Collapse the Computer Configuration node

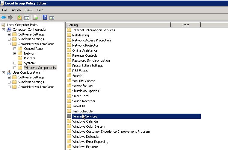point(3,30)
